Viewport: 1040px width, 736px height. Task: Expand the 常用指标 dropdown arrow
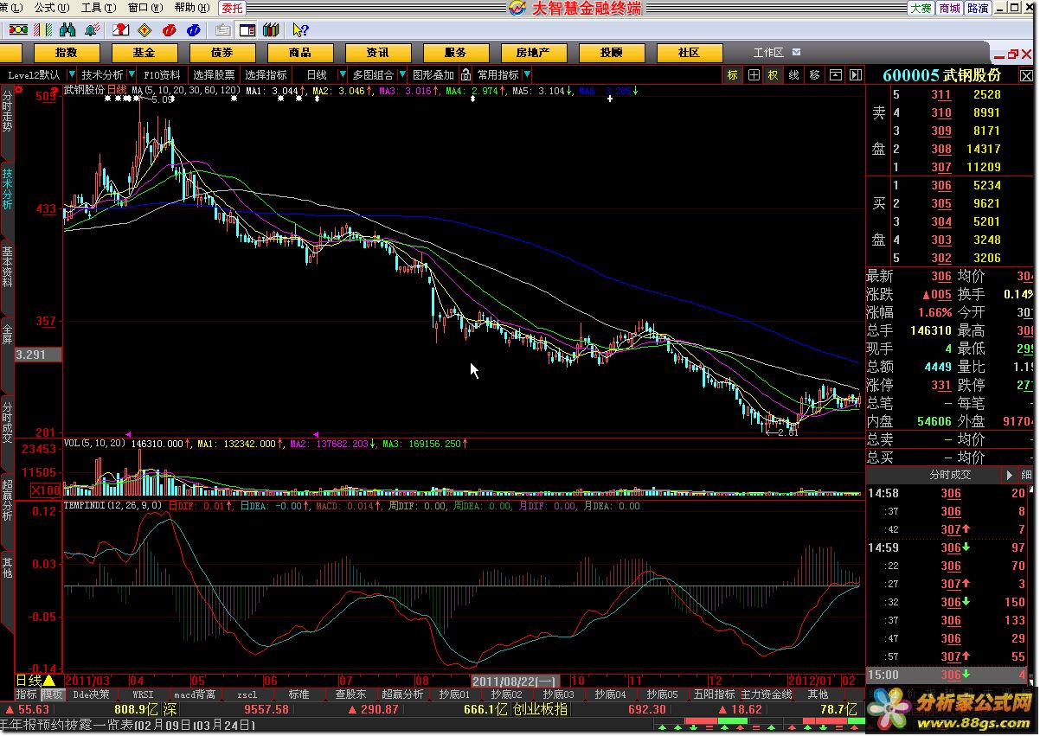[x=528, y=75]
